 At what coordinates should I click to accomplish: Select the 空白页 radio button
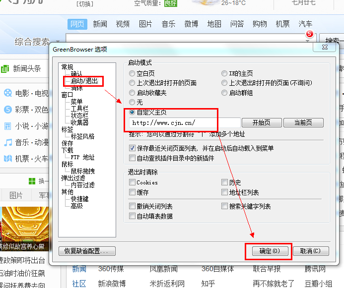coord(132,73)
